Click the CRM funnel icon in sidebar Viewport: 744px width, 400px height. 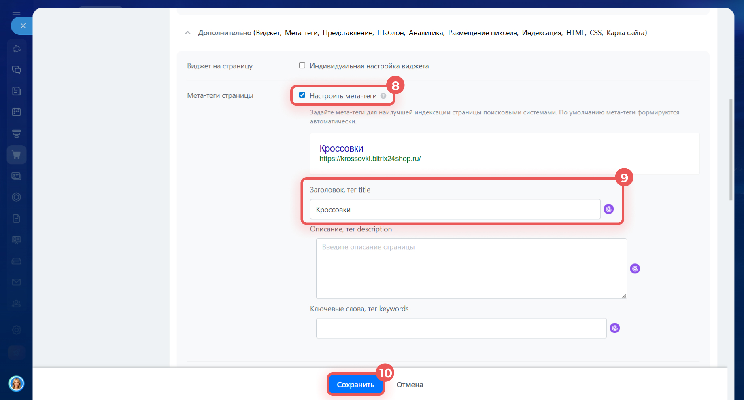tap(17, 133)
